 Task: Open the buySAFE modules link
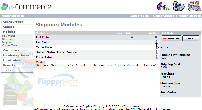(8, 42)
